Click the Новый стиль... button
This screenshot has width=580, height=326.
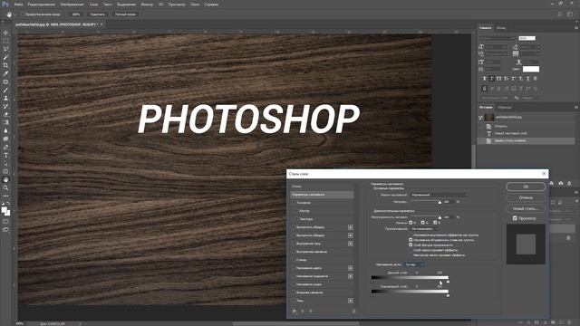pyautogui.click(x=526, y=209)
